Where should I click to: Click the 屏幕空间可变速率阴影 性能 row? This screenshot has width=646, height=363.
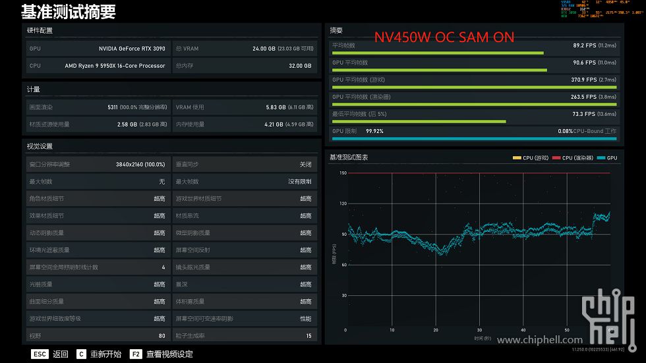(245, 319)
